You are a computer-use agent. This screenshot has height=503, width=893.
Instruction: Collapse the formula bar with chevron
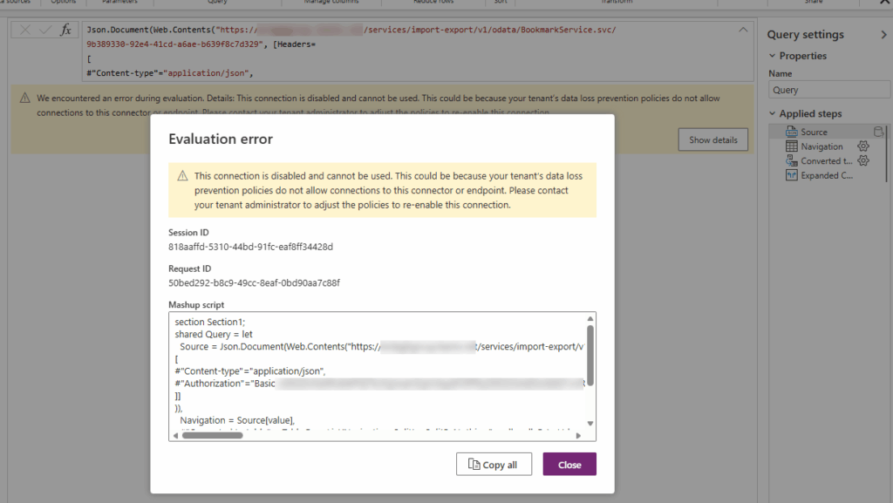[742, 29]
